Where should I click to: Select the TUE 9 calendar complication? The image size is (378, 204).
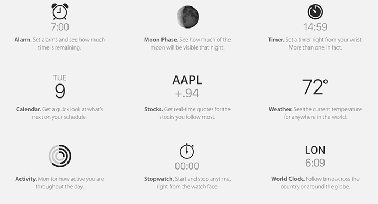60,87
